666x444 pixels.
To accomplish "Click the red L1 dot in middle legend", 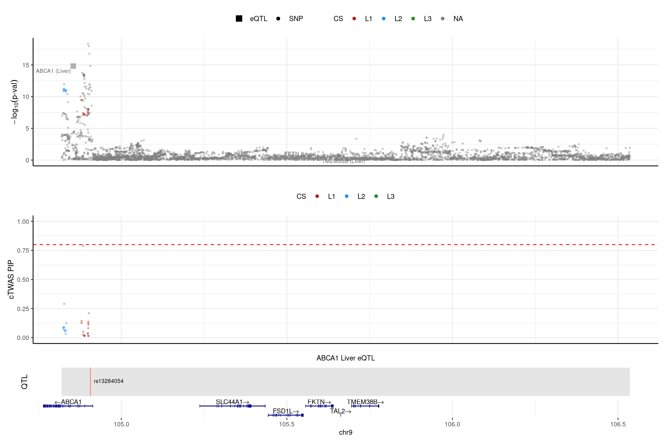I will tap(317, 196).
